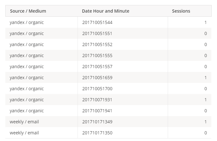The height and width of the screenshot is (141, 217).
Task: Select the 201710171350 date cell
Action: click(97, 133)
